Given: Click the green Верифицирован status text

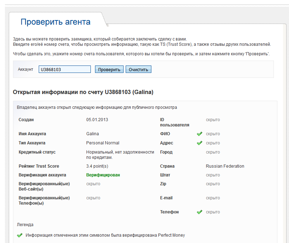Looking at the screenshot, I should click(x=103, y=175).
